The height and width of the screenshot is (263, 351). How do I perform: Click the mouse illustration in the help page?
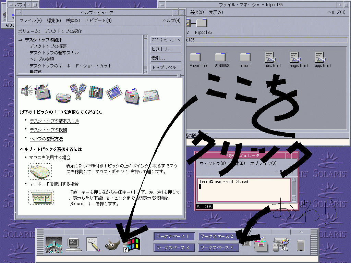click(40, 172)
